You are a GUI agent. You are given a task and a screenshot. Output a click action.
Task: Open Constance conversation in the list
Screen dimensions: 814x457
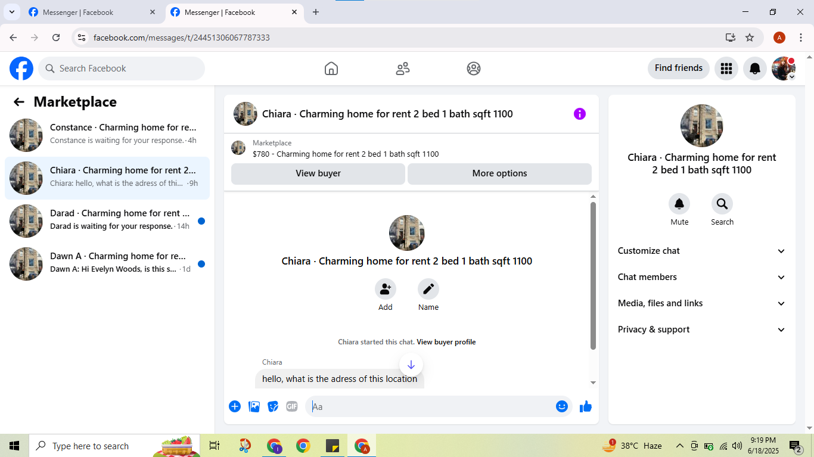[107, 135]
